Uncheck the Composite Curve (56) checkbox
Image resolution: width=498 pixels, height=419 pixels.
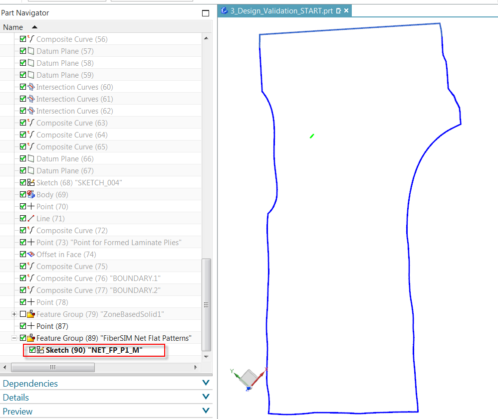[23, 39]
